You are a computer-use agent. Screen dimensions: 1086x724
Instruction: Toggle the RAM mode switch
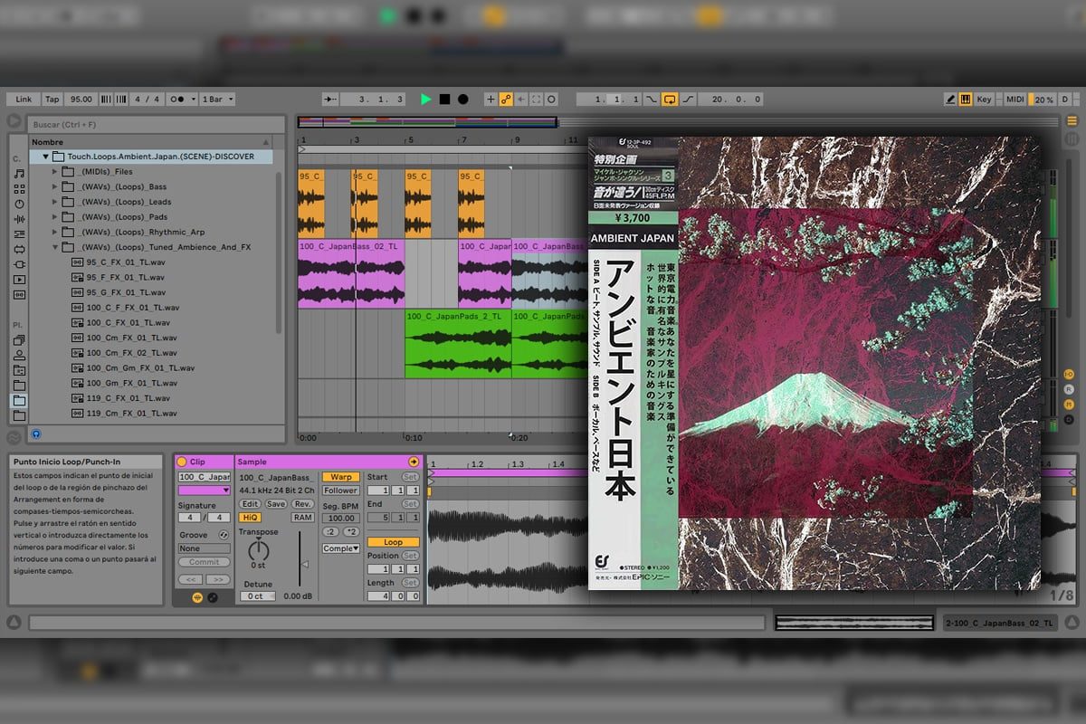302,517
